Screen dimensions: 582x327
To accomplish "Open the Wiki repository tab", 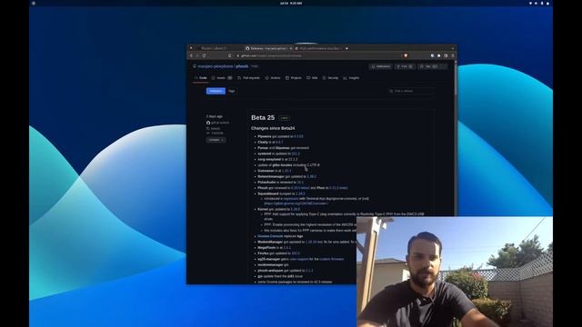I will click(x=312, y=78).
